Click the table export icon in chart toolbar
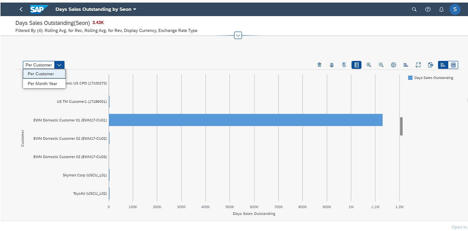The image size is (468, 231). (x=431, y=65)
